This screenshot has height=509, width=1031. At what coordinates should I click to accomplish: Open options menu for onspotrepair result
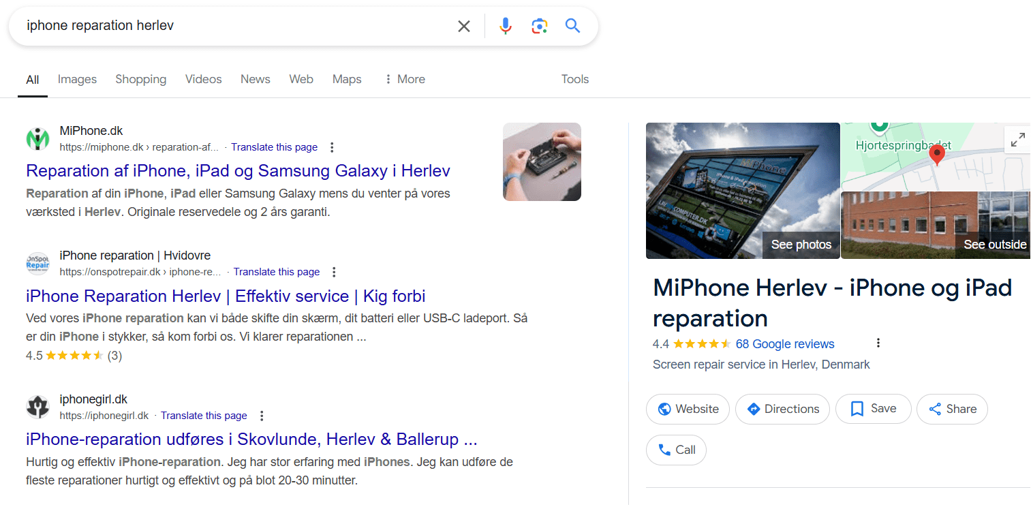[x=334, y=272]
